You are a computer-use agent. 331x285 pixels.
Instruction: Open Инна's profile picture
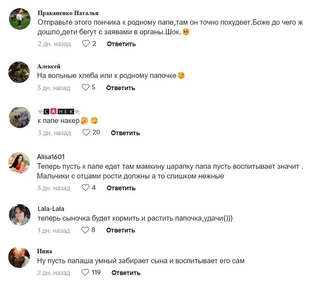tap(19, 257)
